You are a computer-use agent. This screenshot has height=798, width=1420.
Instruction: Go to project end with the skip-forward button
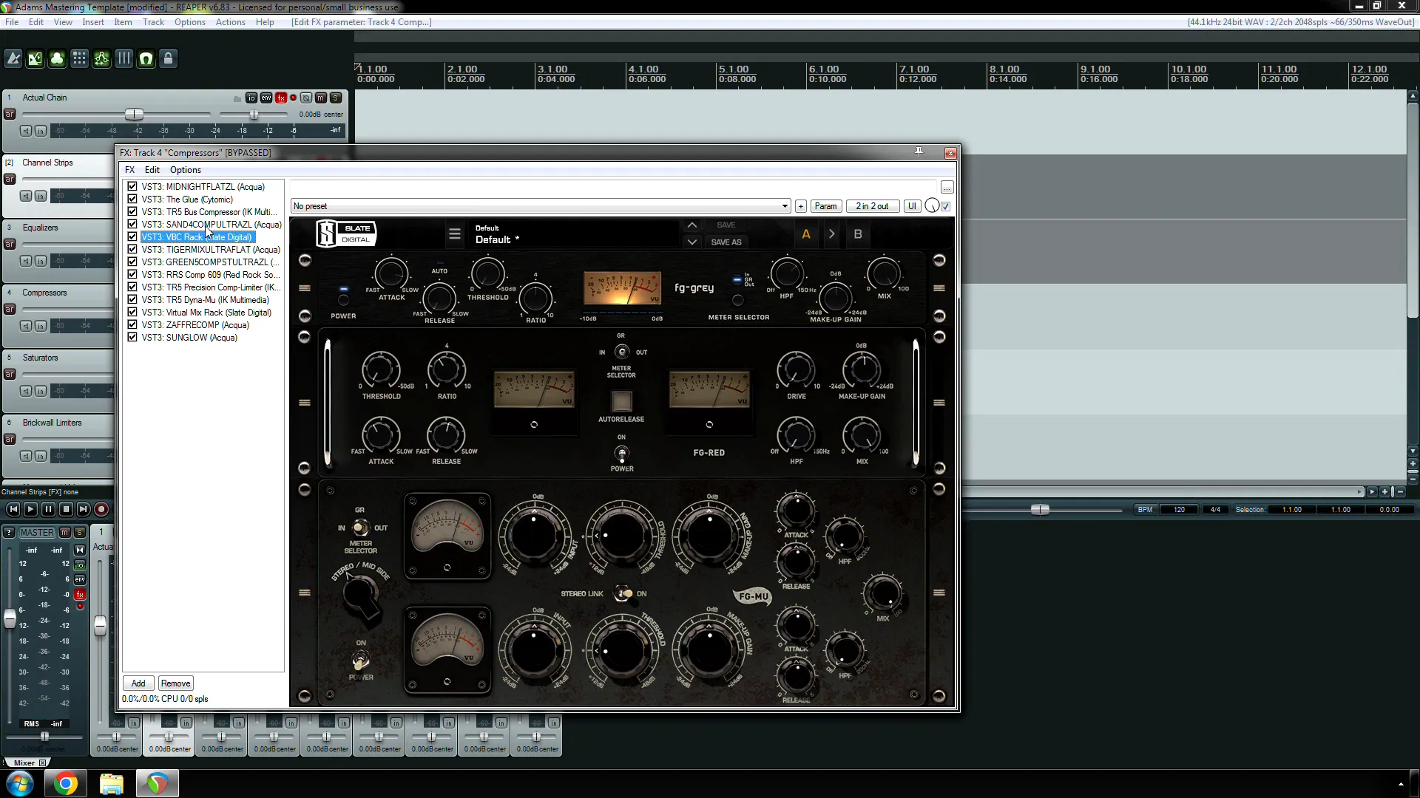point(84,509)
